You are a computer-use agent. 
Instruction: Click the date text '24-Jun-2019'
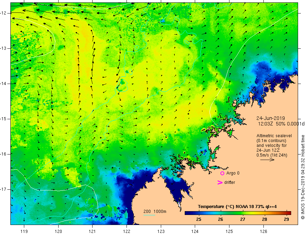pos(271,118)
